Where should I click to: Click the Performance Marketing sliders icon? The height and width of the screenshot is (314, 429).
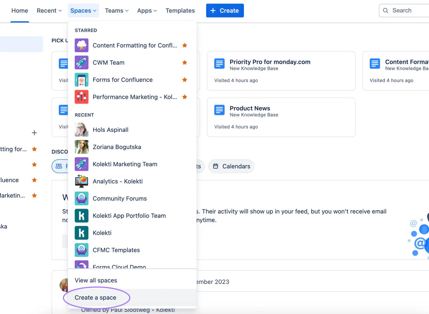click(82, 97)
